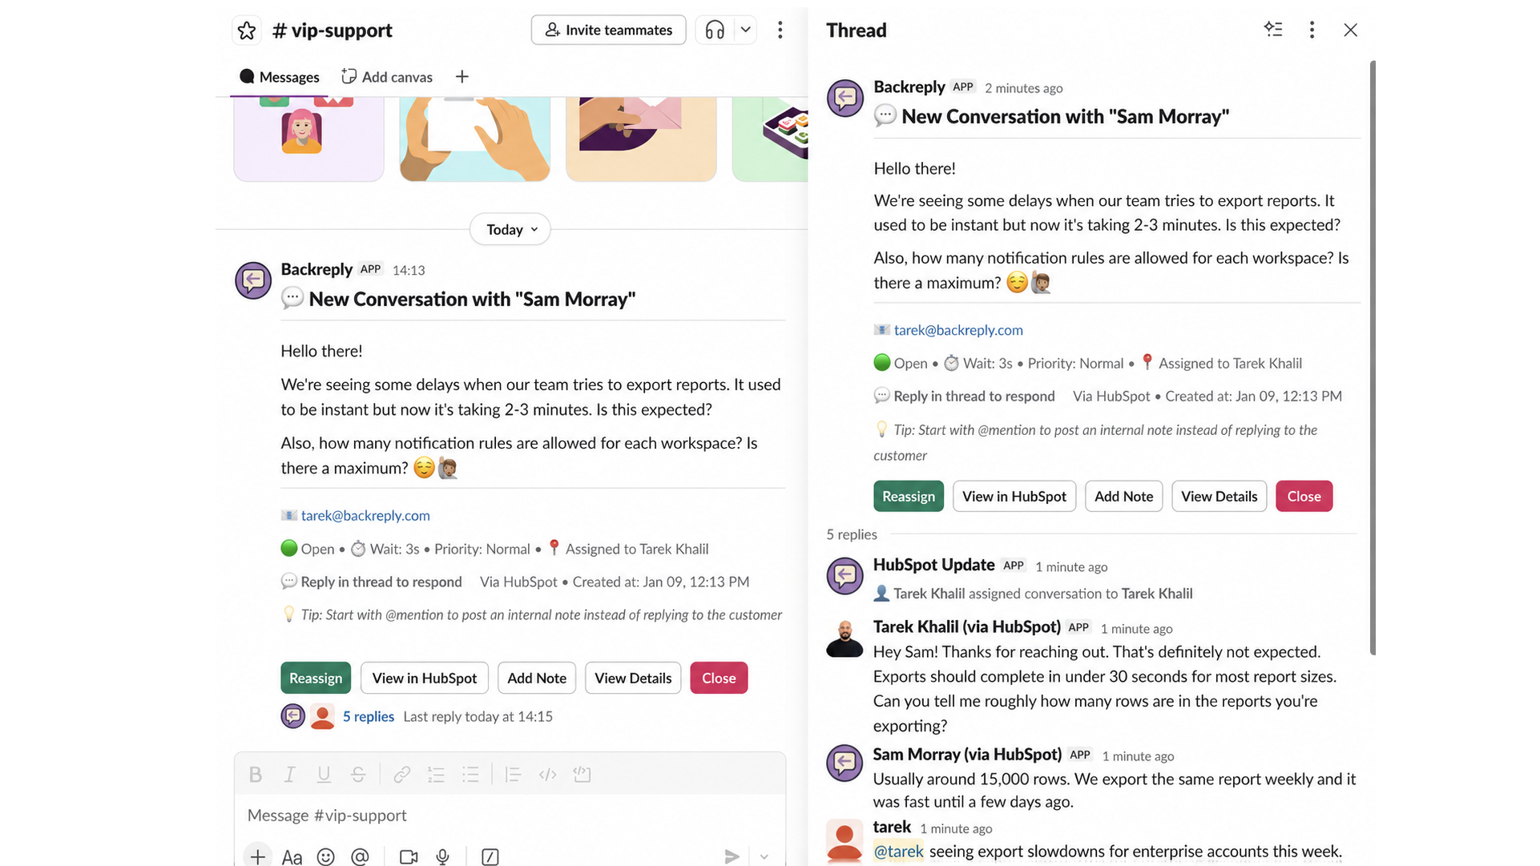Click red Close button in channel message
Viewport: 1540px width, 866px height.
coord(719,679)
